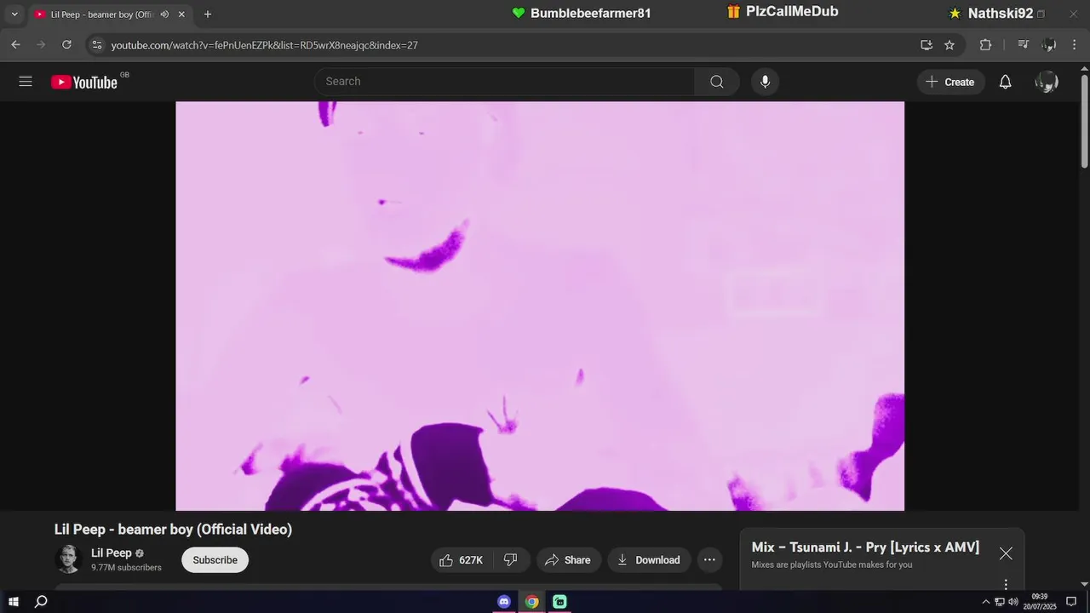Install app icon in address bar
This screenshot has width=1090, height=613.
926,45
